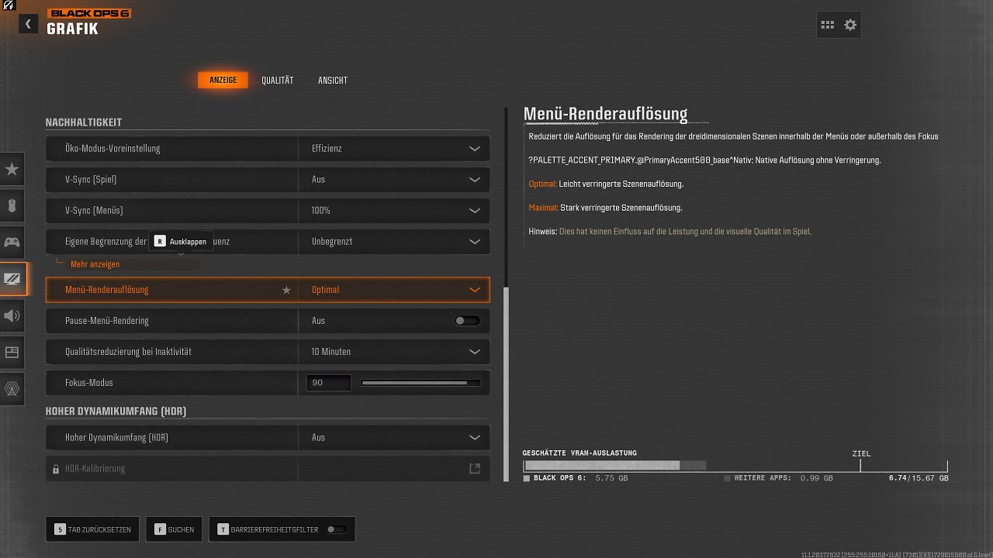Toggle the Barrierefreiheitsfilter switch
This screenshot has width=993, height=558.
tap(337, 529)
